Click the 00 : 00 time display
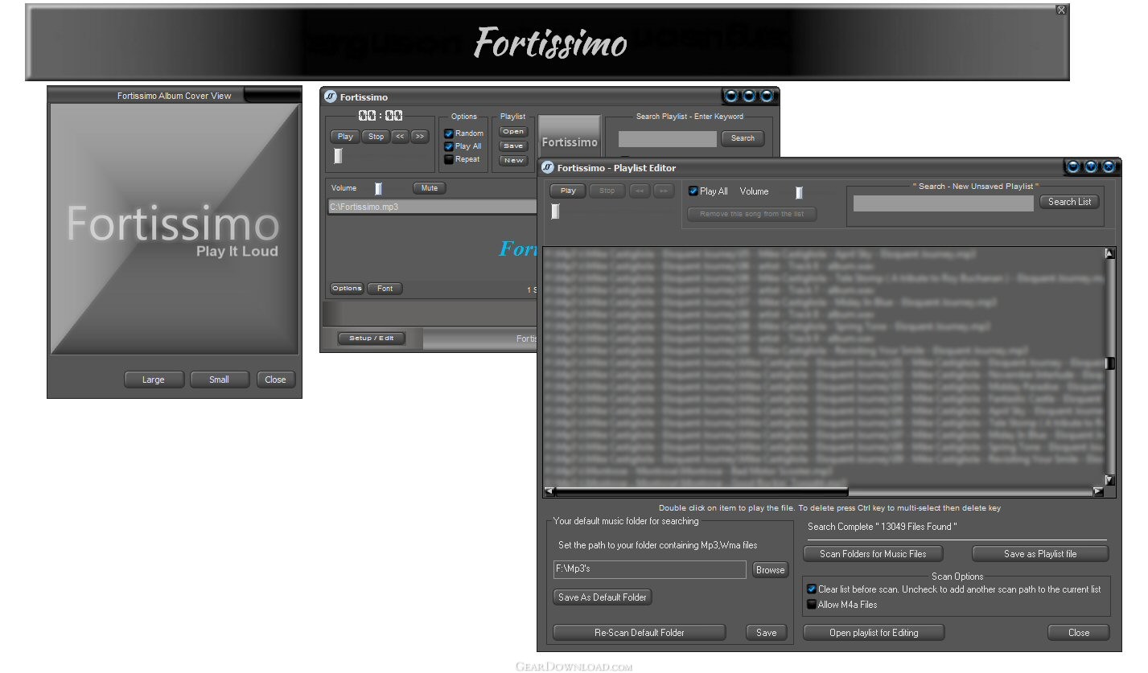Screen dimensions: 1148x673 click(x=381, y=116)
